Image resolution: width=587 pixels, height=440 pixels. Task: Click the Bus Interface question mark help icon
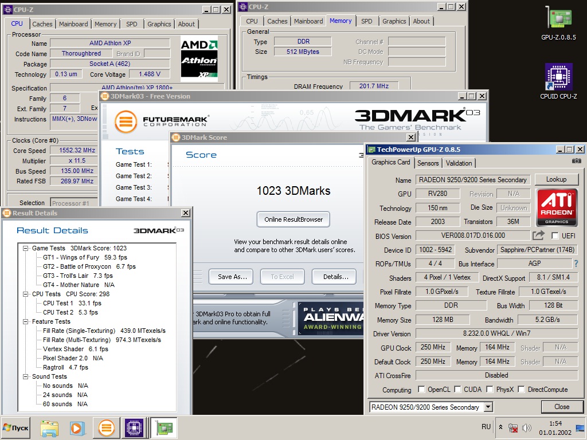[576, 264]
